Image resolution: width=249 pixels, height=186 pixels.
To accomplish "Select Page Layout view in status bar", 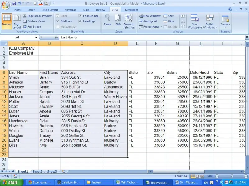I will (198, 176).
